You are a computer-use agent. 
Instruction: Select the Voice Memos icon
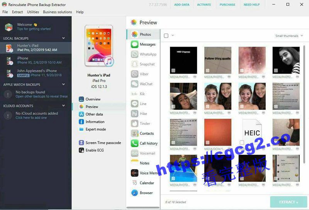pyautogui.click(x=134, y=173)
